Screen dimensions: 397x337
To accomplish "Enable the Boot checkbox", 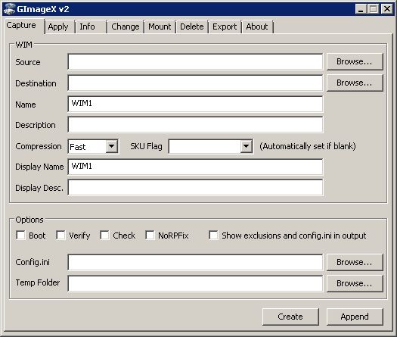I will point(20,236).
